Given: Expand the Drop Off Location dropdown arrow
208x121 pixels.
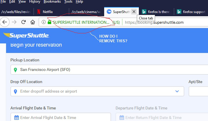Looking at the screenshot, I should click(x=177, y=91).
